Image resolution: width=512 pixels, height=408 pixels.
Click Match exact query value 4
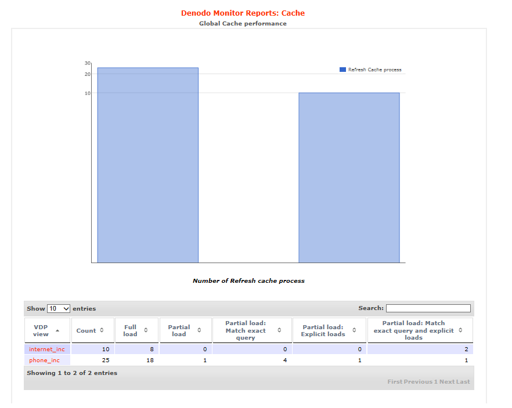click(x=285, y=360)
